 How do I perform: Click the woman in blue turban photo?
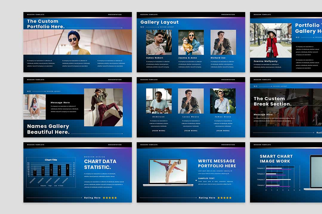(x=78, y=42)
